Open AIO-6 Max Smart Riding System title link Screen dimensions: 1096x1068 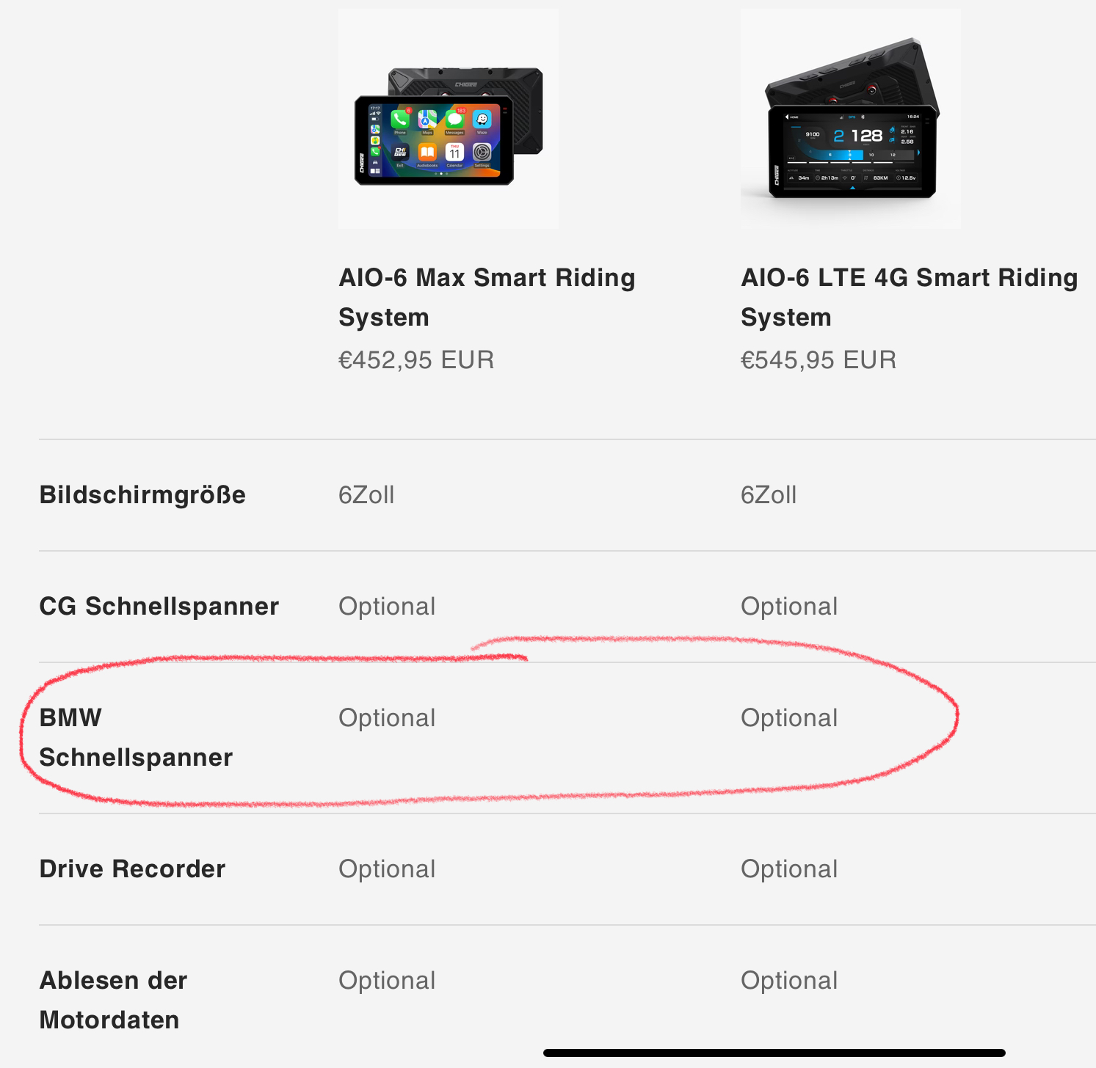coord(486,297)
